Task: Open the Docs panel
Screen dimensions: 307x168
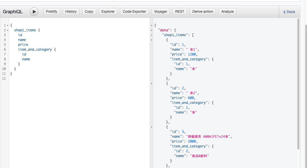Action: point(289,12)
